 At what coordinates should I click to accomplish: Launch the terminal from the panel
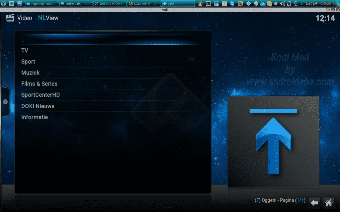tap(208, 3)
